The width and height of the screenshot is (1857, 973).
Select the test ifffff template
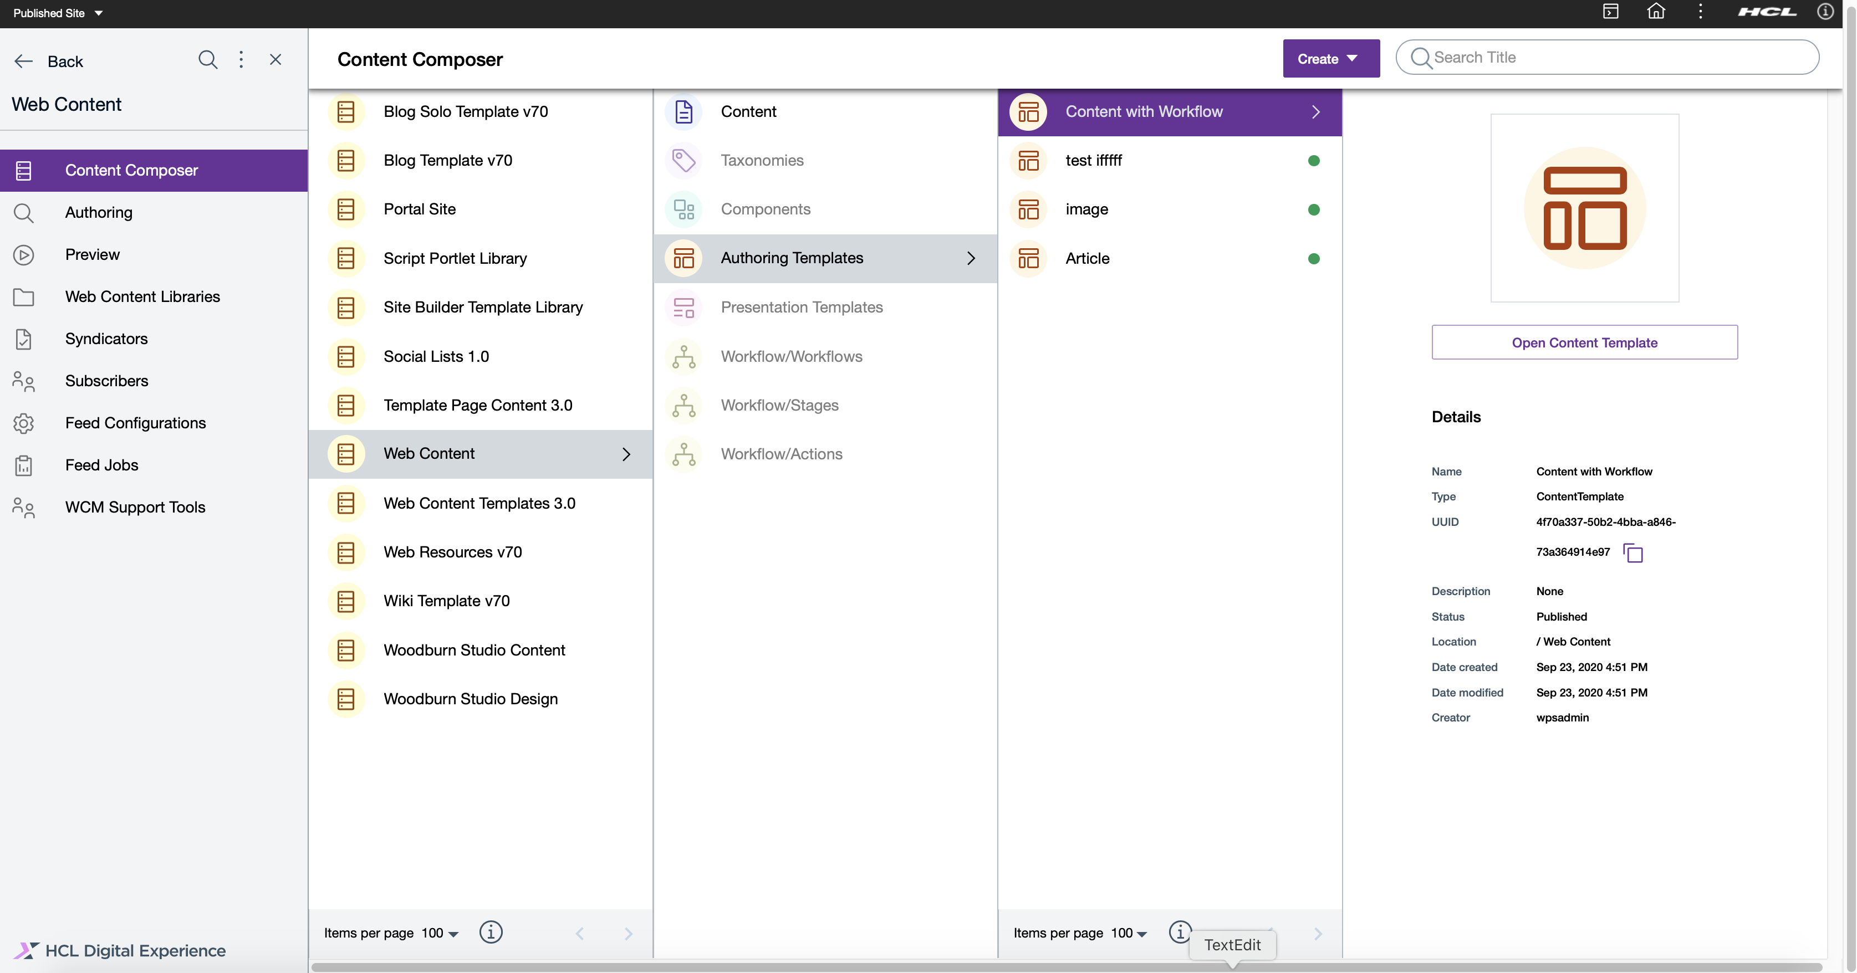[x=1170, y=161]
